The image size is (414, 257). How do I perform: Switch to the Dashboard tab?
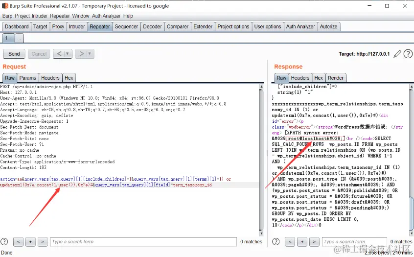17,26
